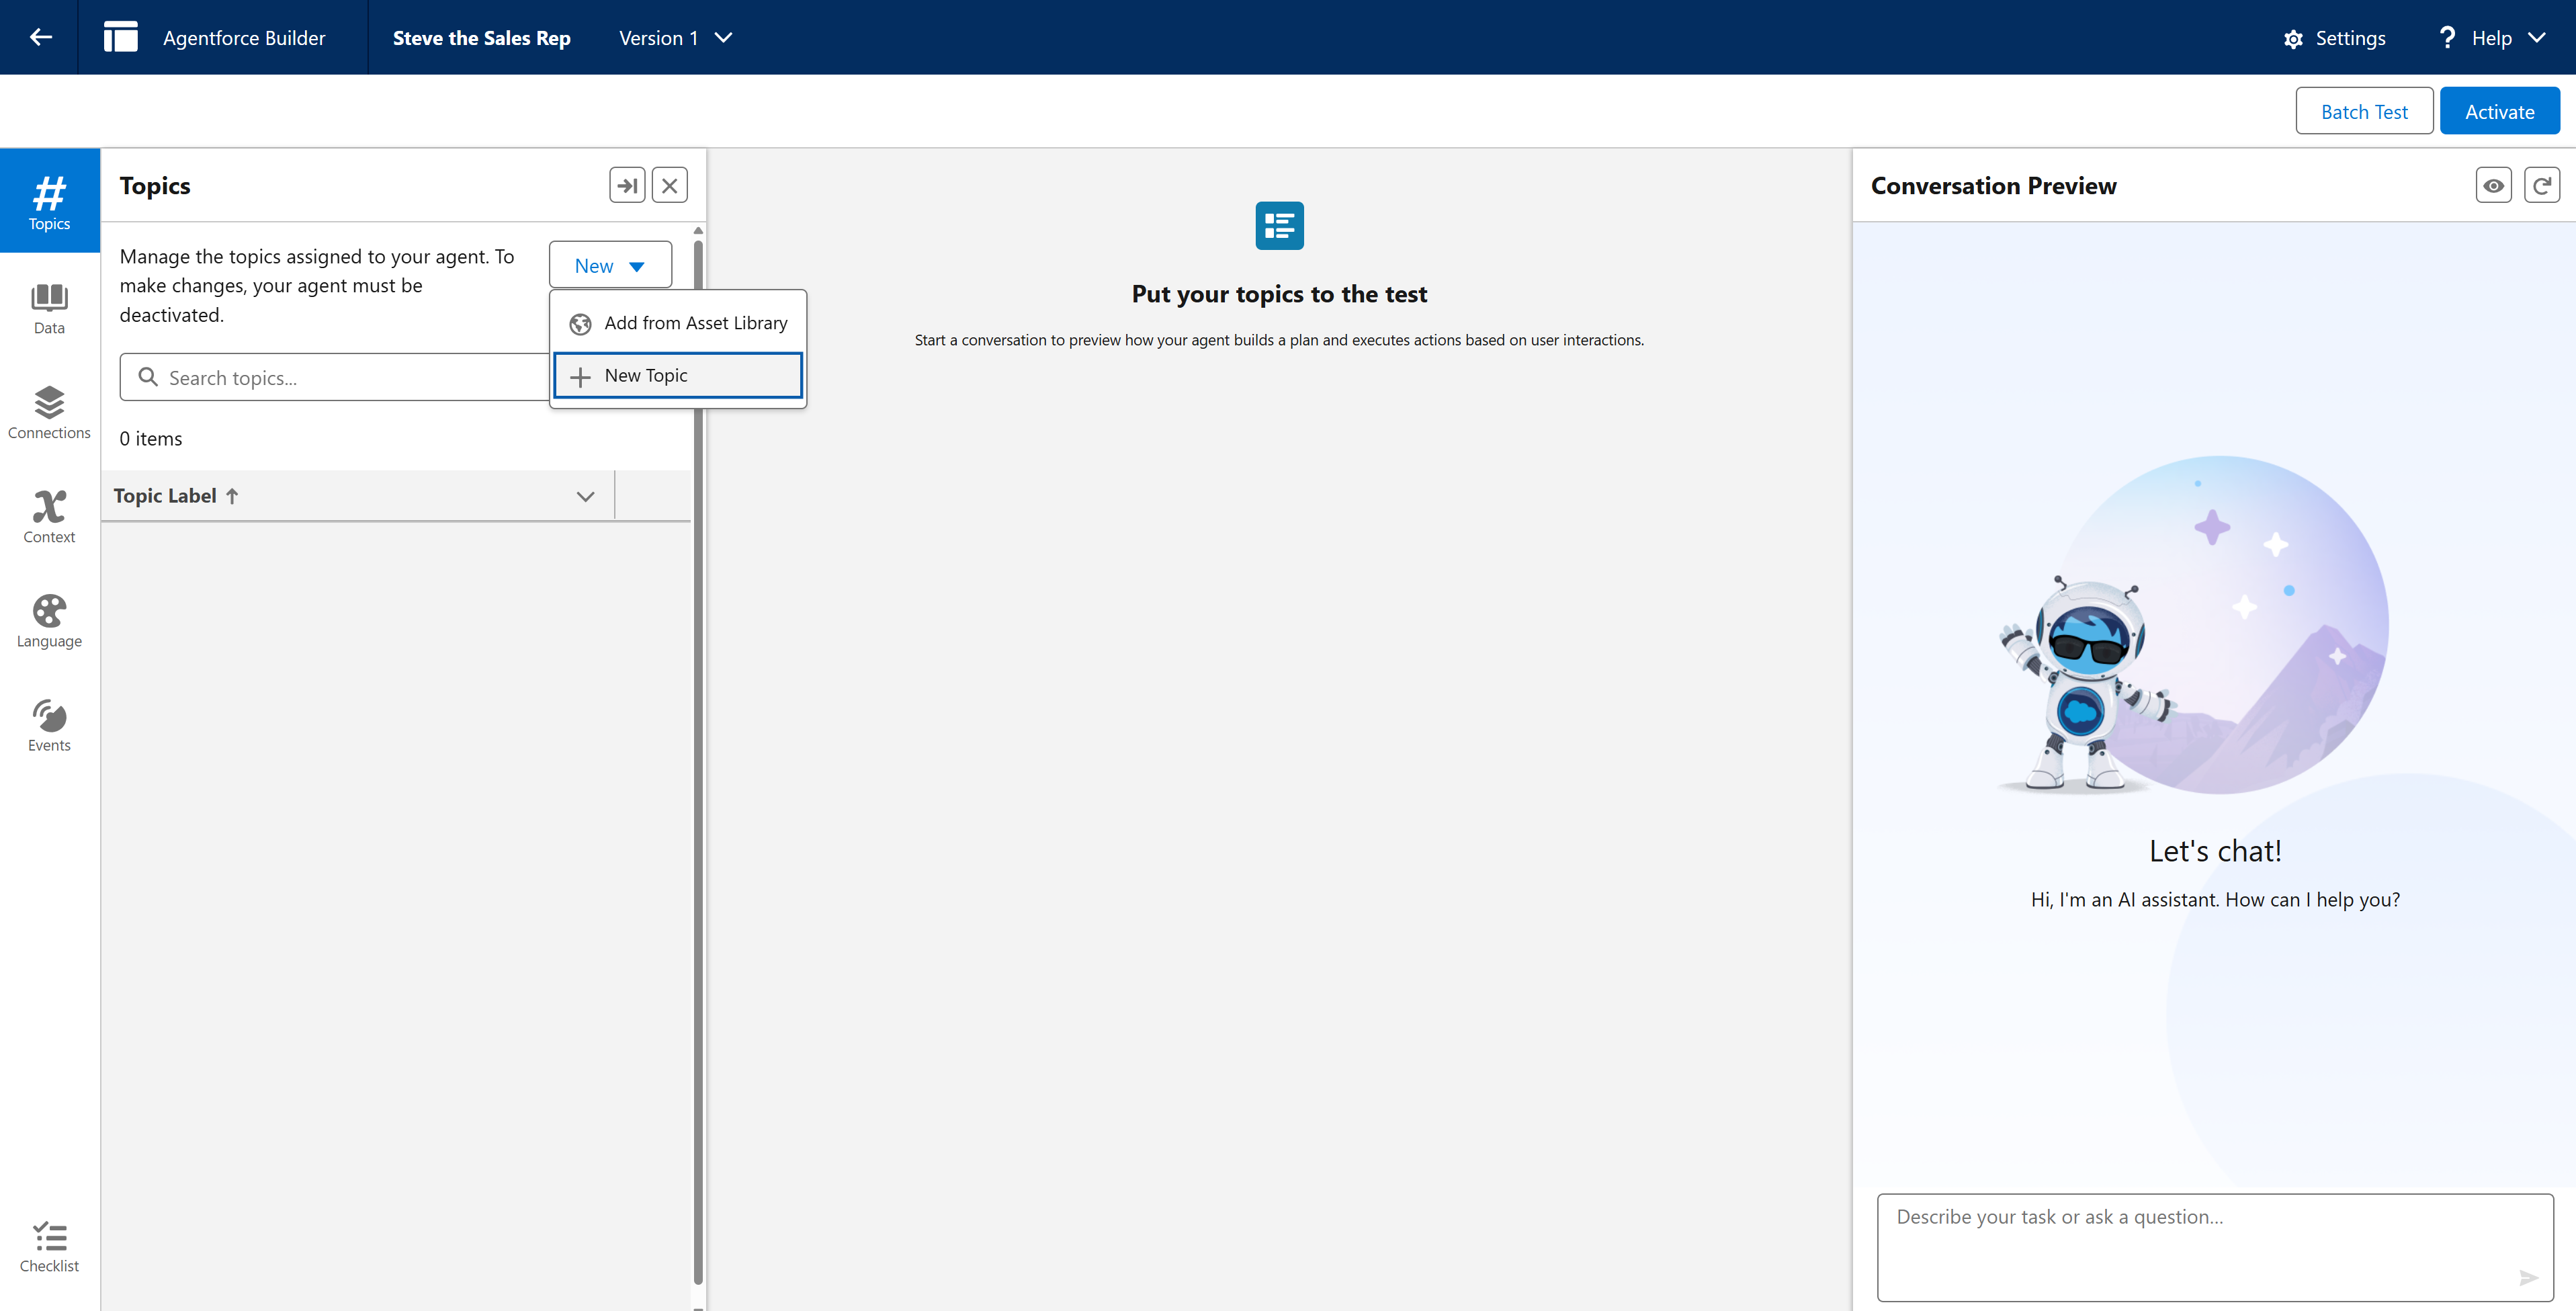Open the Topic Label column menu

pos(585,496)
